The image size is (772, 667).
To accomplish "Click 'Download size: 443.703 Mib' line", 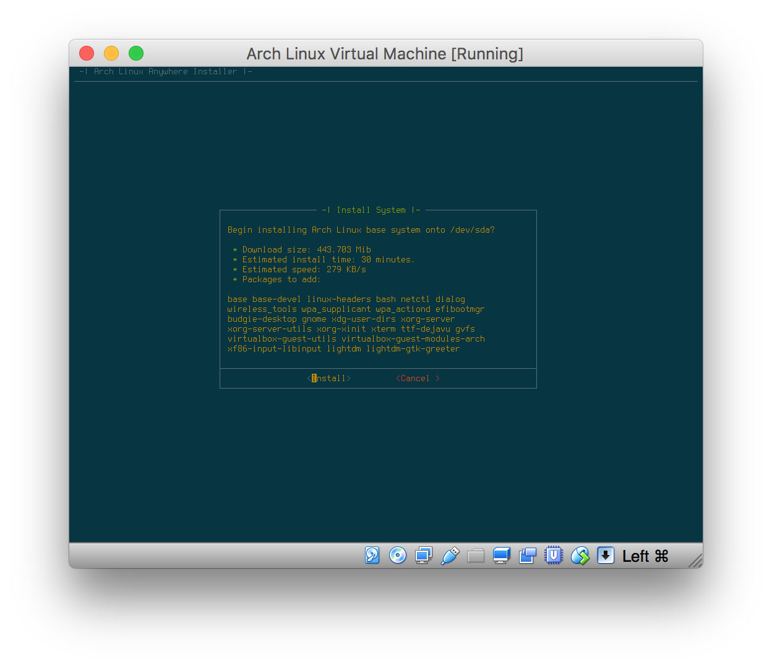I will point(307,250).
